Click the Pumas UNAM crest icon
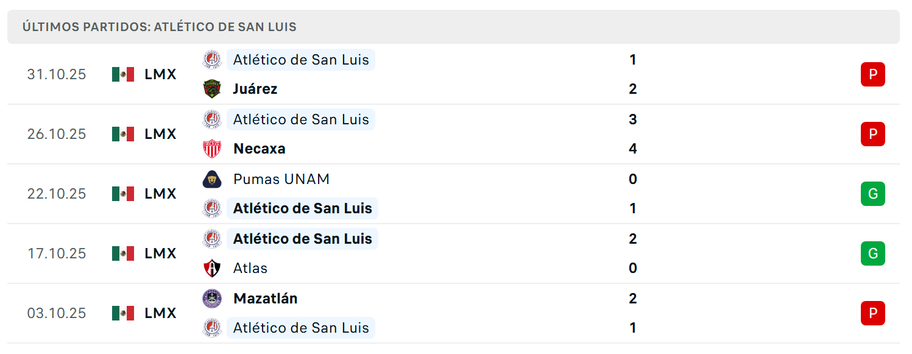This screenshot has width=912, height=354. click(x=212, y=179)
